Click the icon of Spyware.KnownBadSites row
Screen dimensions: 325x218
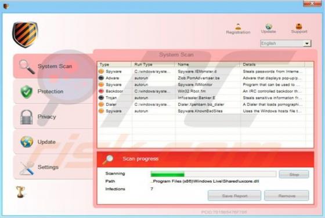pos(101,111)
